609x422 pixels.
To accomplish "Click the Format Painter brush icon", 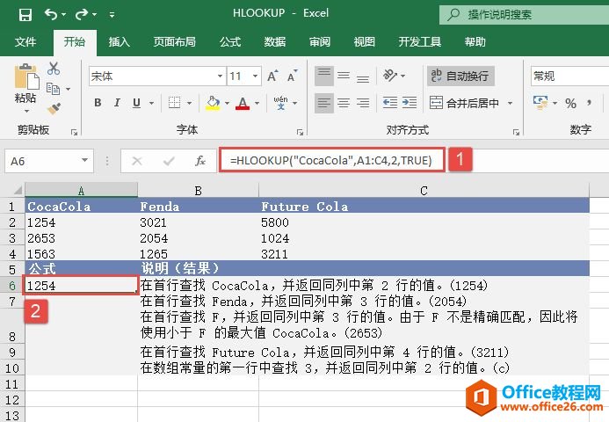I will (54, 109).
